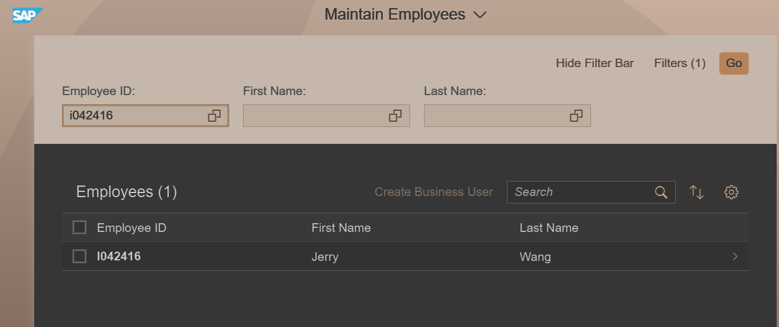
Task: Click Create Business User
Action: click(x=434, y=192)
